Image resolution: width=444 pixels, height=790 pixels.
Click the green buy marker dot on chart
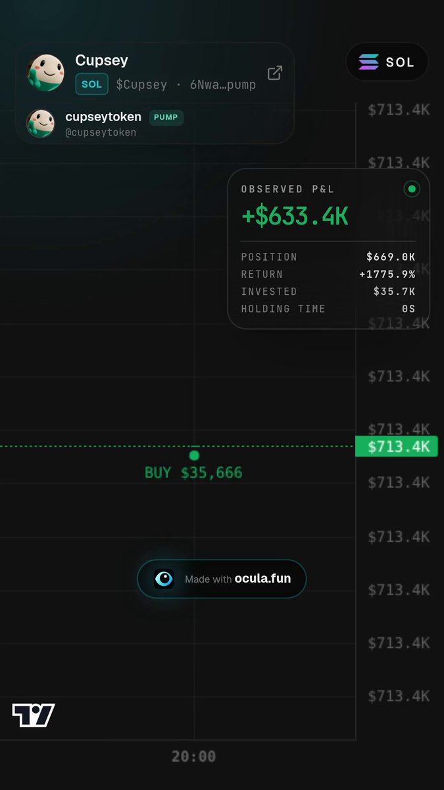(x=194, y=455)
